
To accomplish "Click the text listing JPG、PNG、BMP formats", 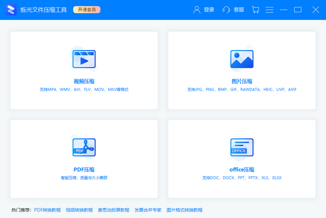I will [x=242, y=89].
